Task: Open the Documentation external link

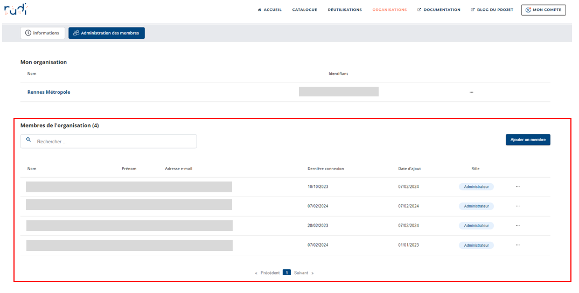Action: point(439,10)
